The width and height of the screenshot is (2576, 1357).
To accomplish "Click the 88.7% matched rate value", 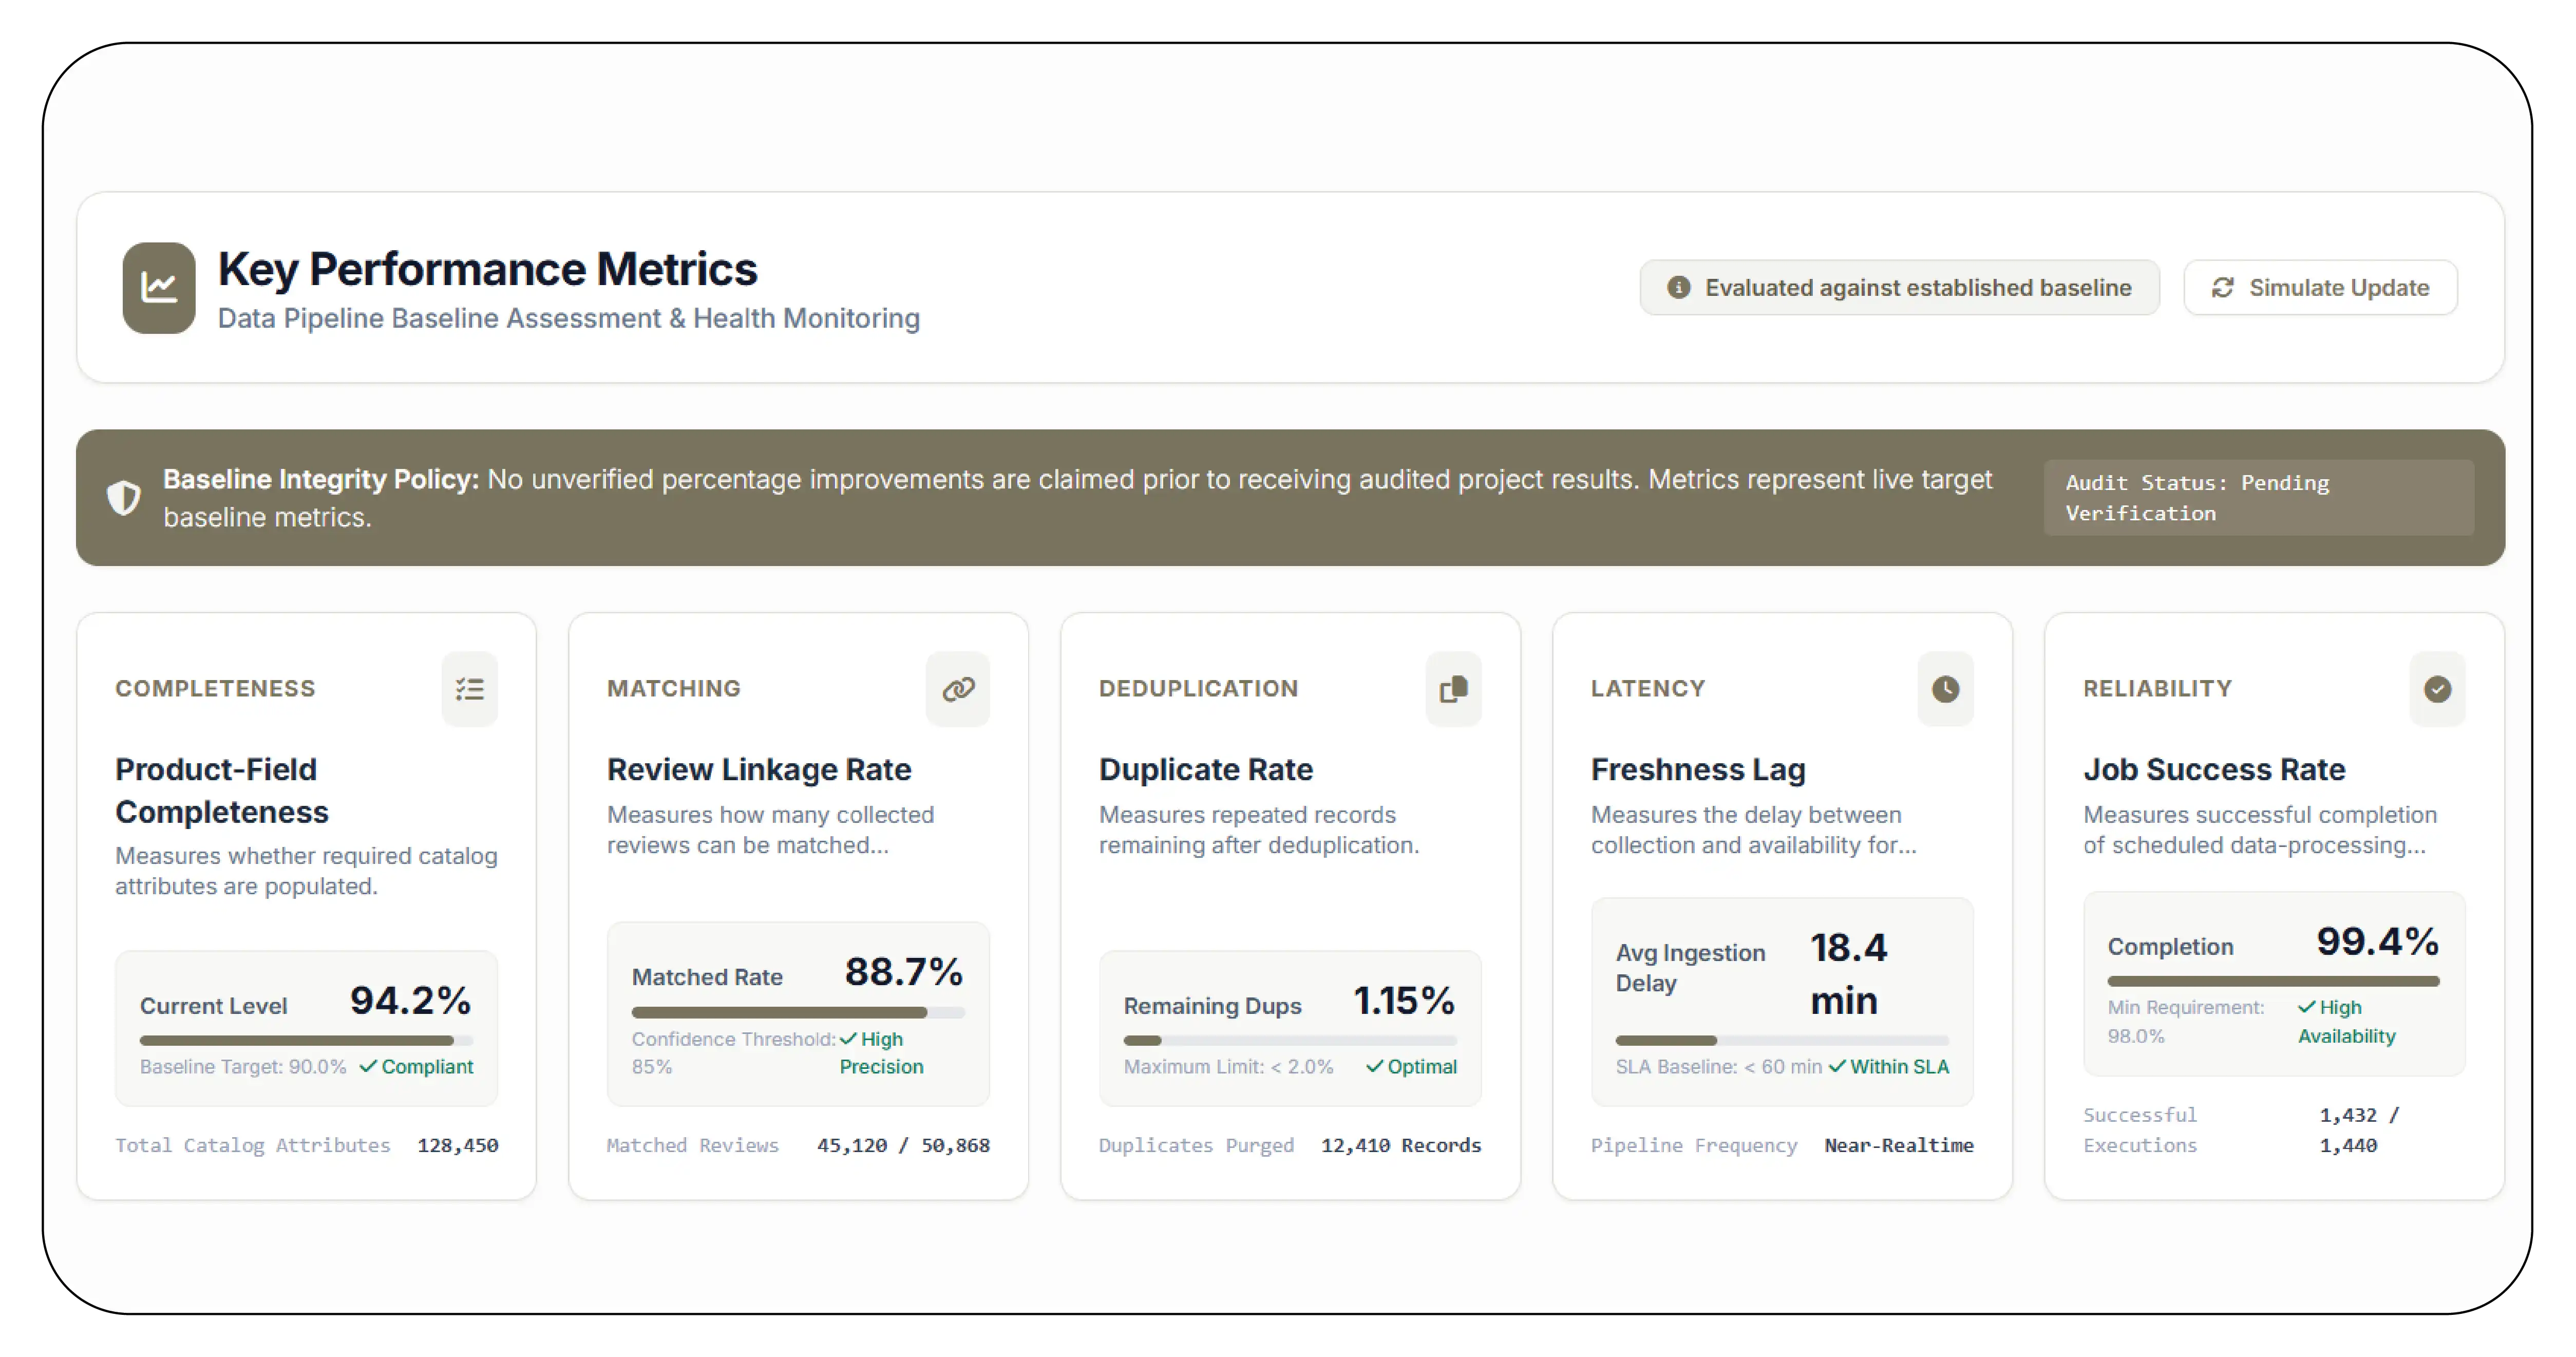I will pyautogui.click(x=903, y=972).
